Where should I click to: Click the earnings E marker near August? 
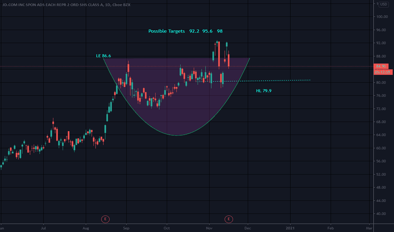(105, 219)
